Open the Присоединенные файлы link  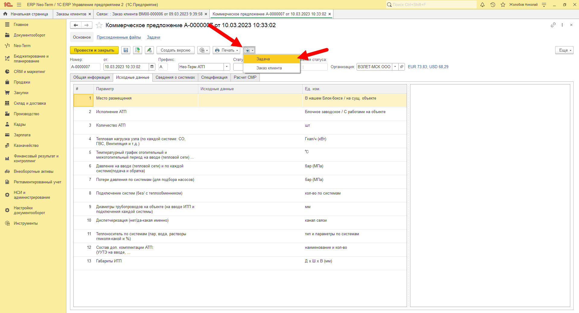(119, 37)
